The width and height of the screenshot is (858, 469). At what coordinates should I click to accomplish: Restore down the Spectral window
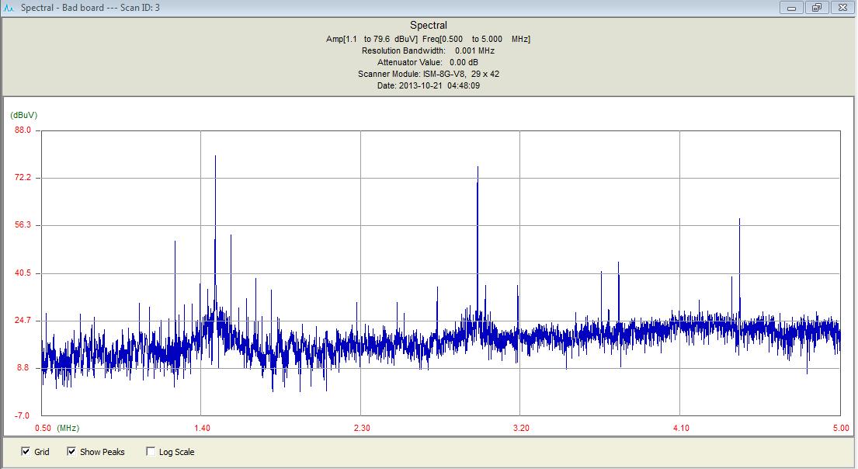click(816, 8)
